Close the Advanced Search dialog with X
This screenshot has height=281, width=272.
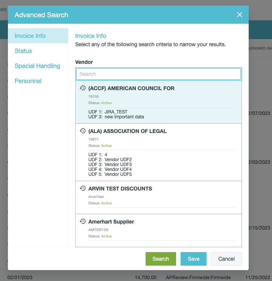pos(240,15)
